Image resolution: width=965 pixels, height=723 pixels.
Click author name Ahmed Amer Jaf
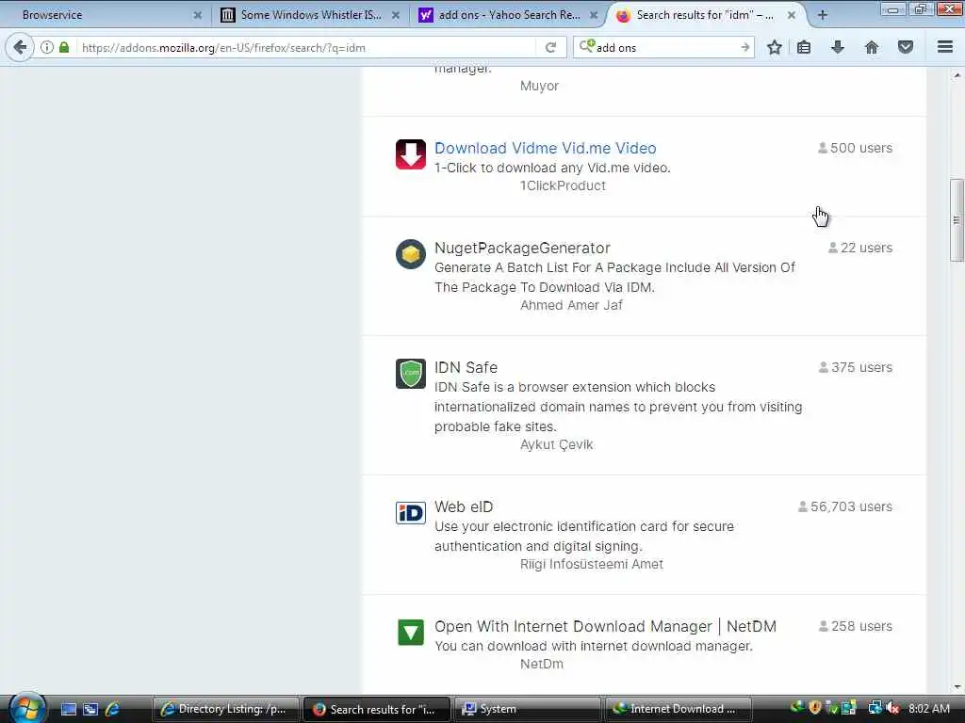tap(571, 305)
